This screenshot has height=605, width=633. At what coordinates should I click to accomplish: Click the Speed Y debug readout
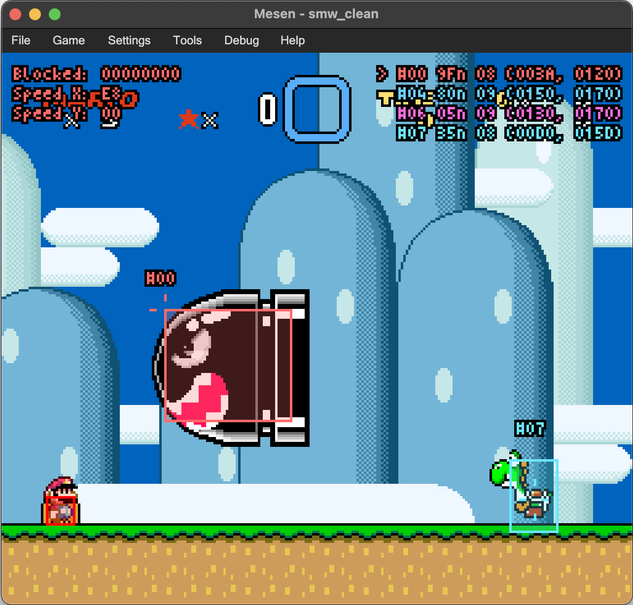[x=67, y=114]
